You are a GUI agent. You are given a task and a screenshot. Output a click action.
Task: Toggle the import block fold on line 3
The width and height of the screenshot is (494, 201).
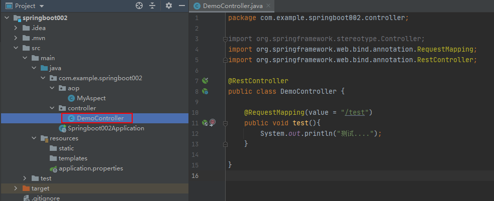pos(226,39)
